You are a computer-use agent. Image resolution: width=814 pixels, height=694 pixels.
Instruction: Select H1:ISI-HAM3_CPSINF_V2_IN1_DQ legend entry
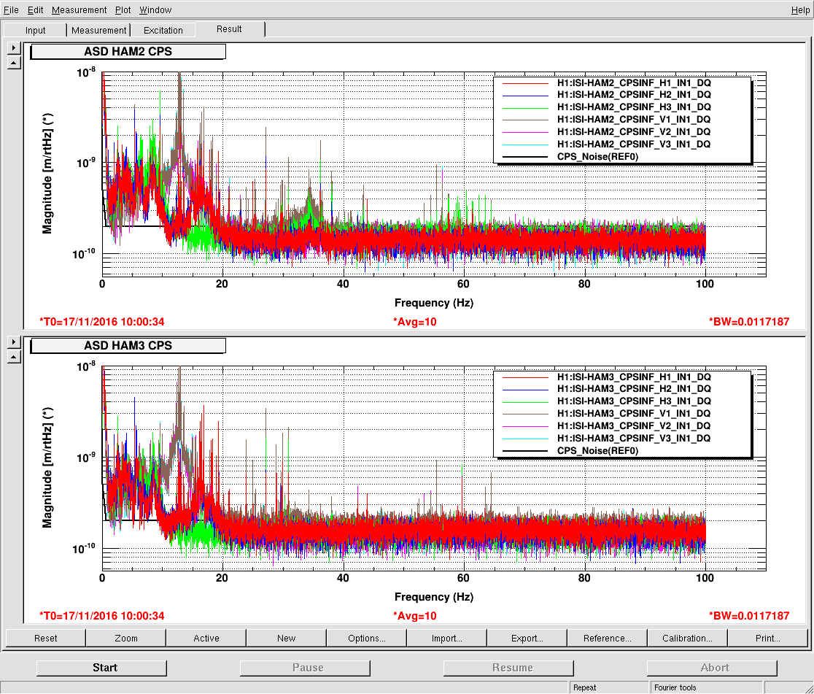pos(634,426)
